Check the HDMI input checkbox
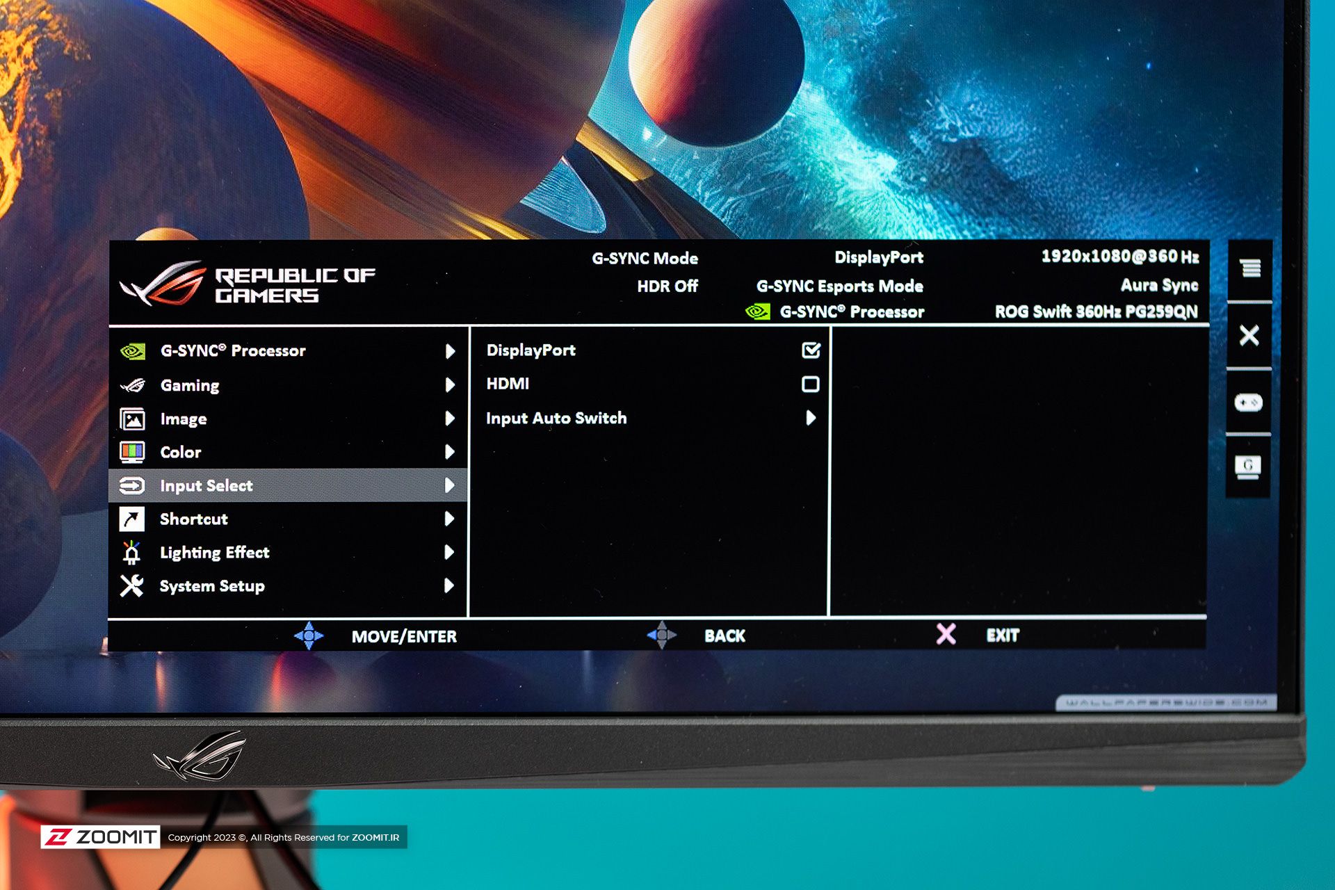The height and width of the screenshot is (890, 1335). pos(811,384)
